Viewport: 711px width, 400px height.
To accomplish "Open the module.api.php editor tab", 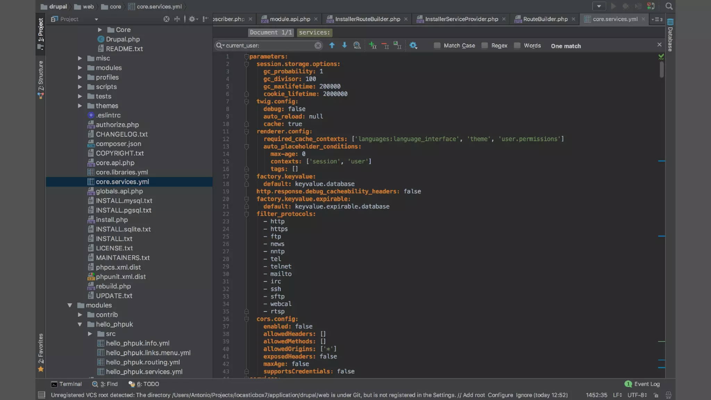I will [x=290, y=19].
